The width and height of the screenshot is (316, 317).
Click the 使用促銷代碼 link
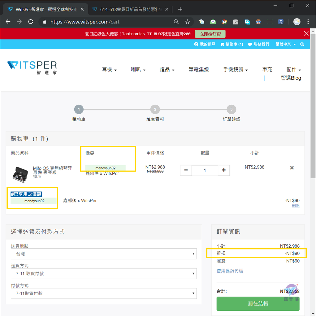(x=230, y=271)
